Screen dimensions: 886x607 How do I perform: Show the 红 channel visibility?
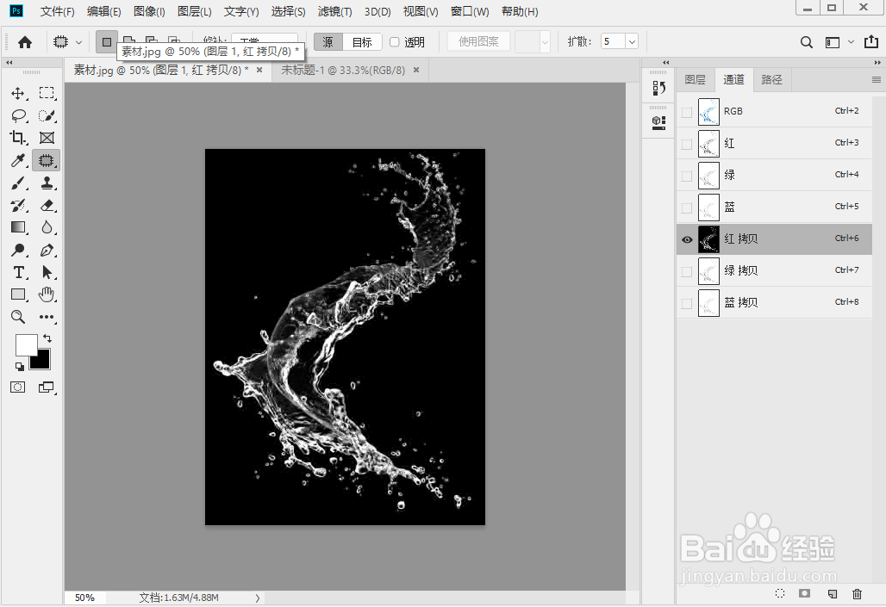click(x=687, y=144)
